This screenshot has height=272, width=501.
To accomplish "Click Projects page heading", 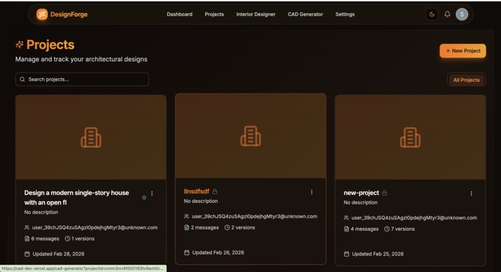I will 50,44.
